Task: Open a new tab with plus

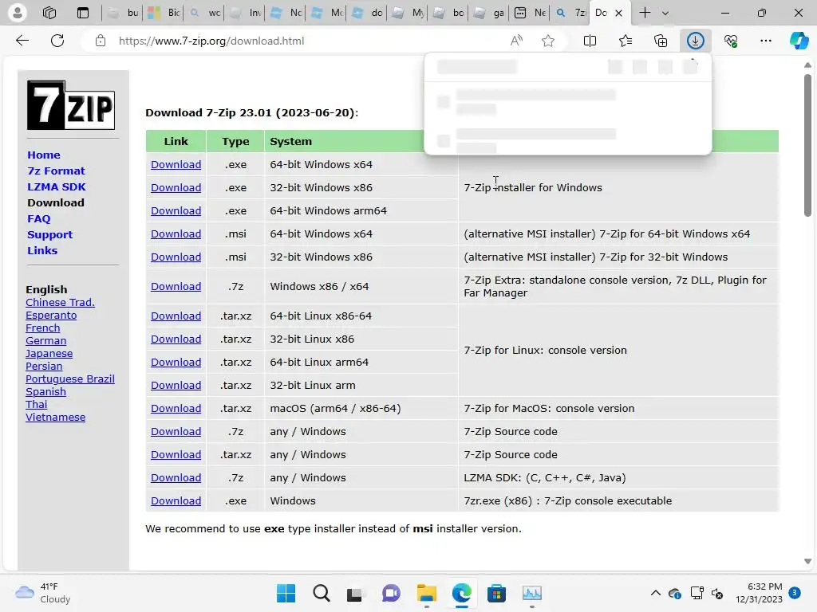Action: point(645,13)
